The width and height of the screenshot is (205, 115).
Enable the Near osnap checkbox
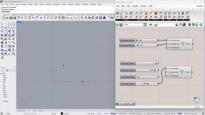click(x=1, y=76)
